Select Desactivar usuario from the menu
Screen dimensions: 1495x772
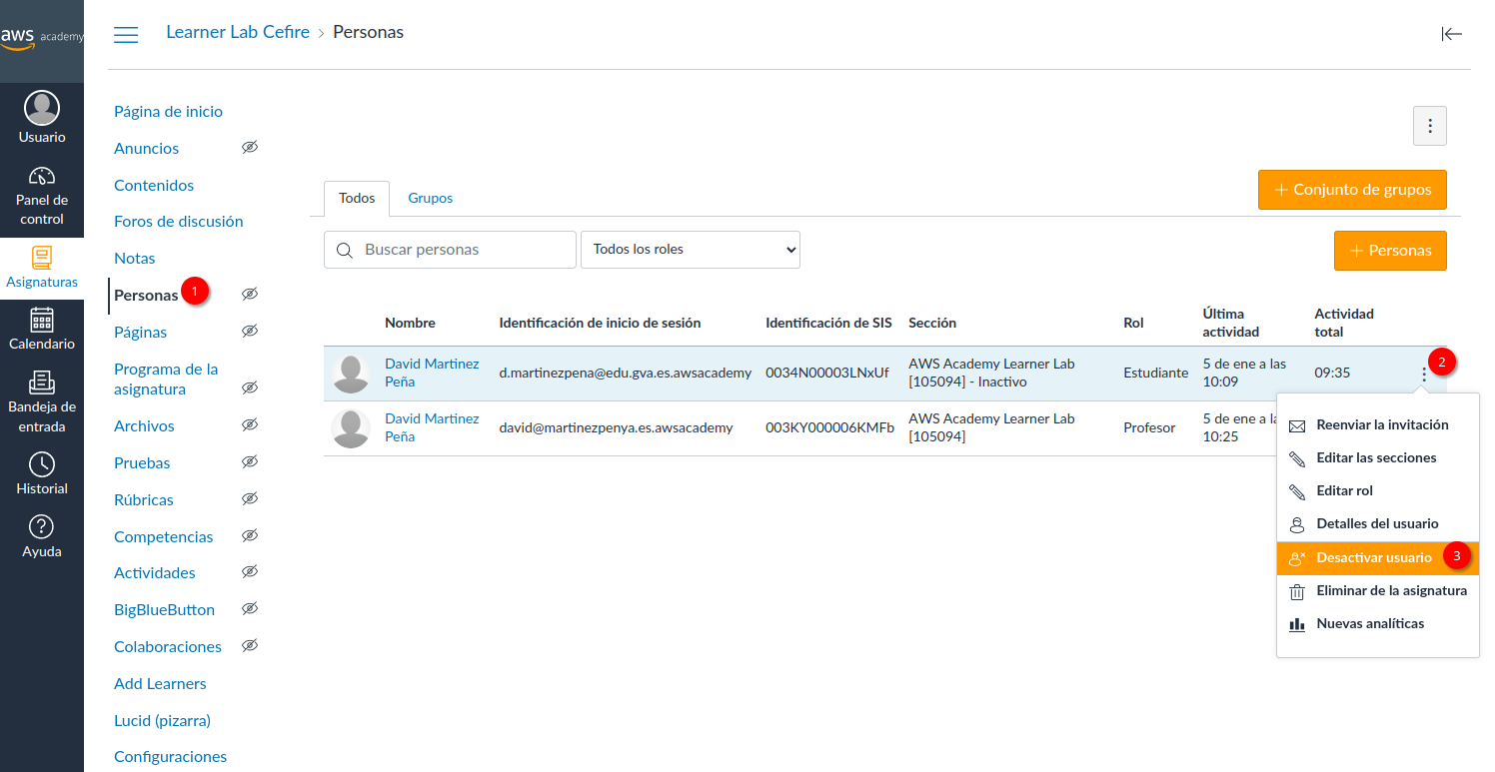coord(1373,557)
